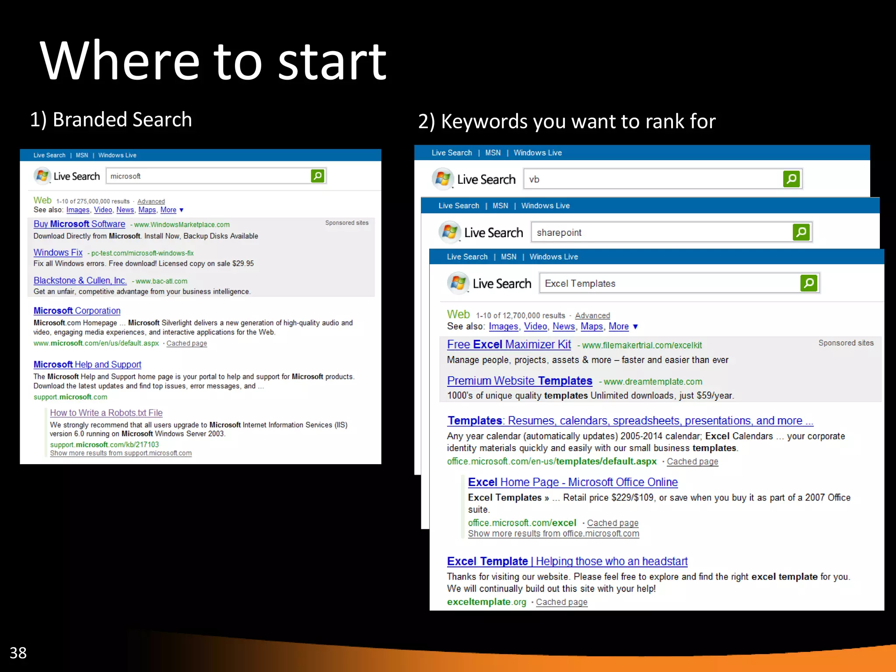Open MSN in the Excel Templates window header
896x672 pixels.
509,257
